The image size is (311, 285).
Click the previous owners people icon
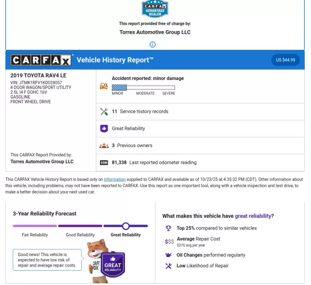coord(104,145)
